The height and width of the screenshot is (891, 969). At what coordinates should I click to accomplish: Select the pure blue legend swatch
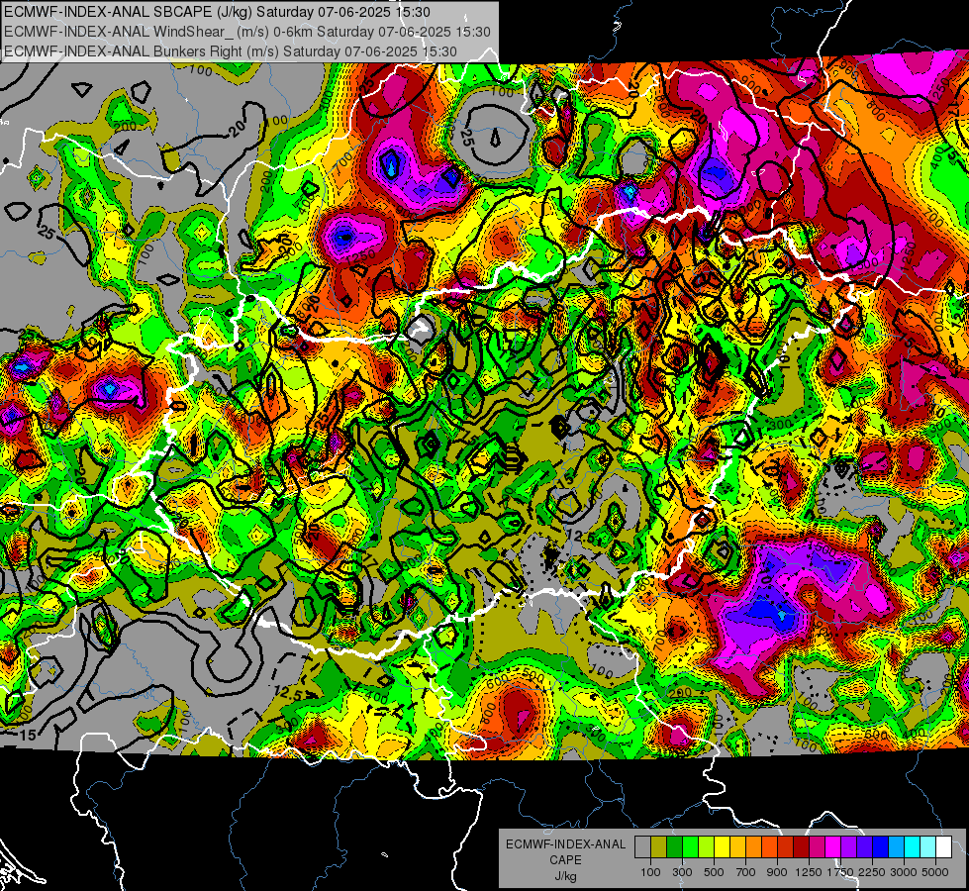[x=881, y=847]
